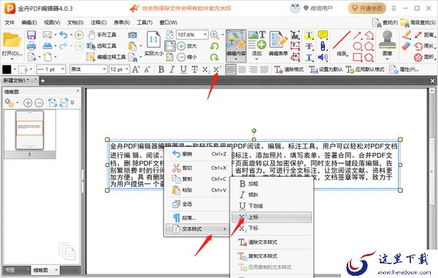Screen dimensions: 438x278
Task: Select the highlight text T tool
Action: click(309, 35)
